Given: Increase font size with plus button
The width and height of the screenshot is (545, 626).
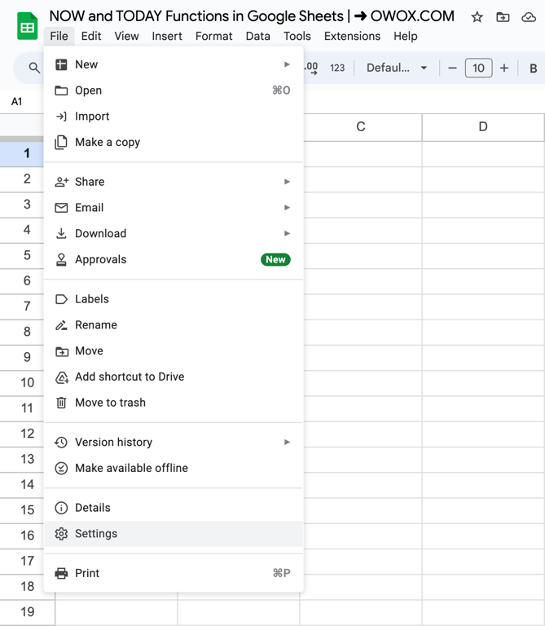Looking at the screenshot, I should click(x=504, y=68).
